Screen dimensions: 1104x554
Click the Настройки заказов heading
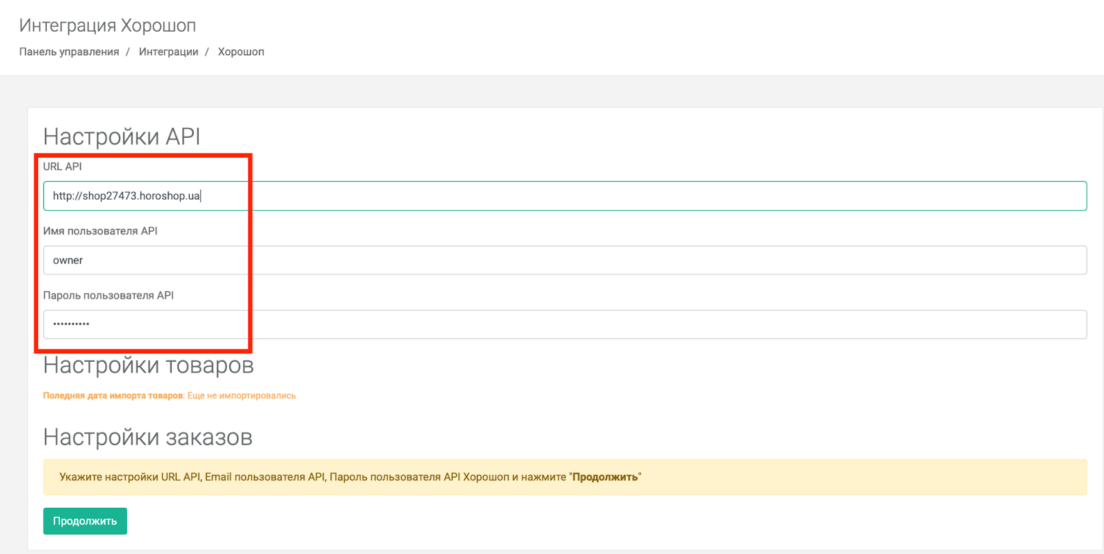(148, 437)
